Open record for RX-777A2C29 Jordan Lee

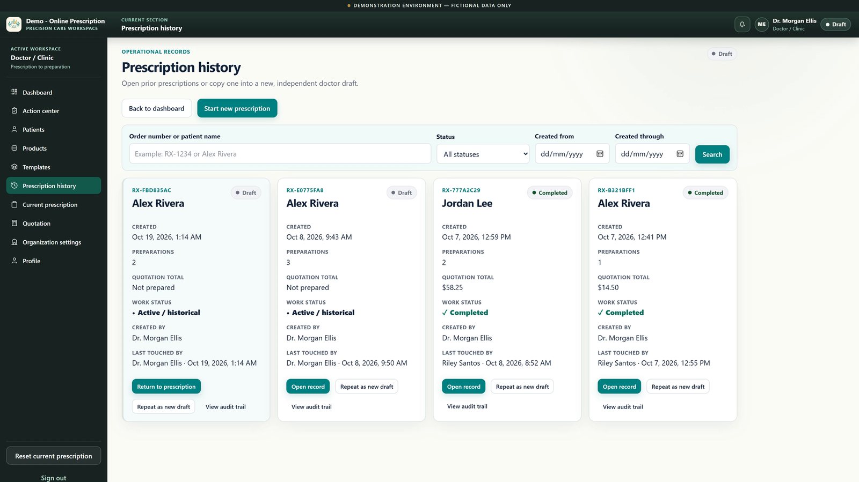pos(463,387)
